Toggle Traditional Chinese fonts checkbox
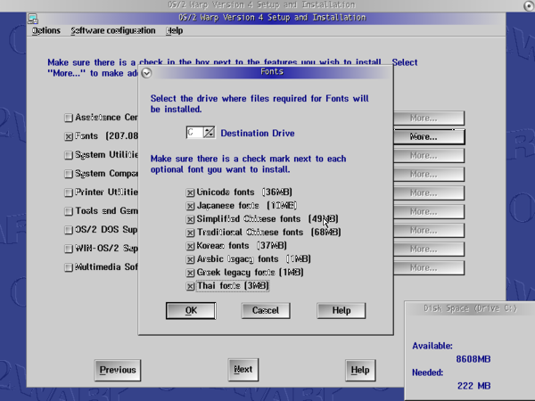Screen dimensions: 535x401 pyautogui.click(x=190, y=233)
